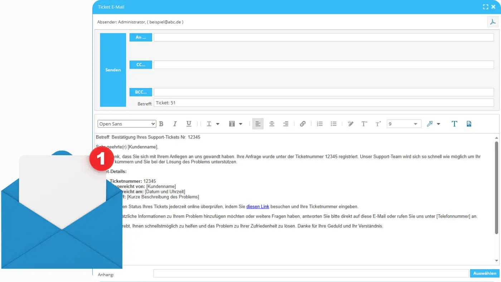This screenshot has height=282, width=501.
Task: Open the BCC recipient selector
Action: [x=141, y=92]
